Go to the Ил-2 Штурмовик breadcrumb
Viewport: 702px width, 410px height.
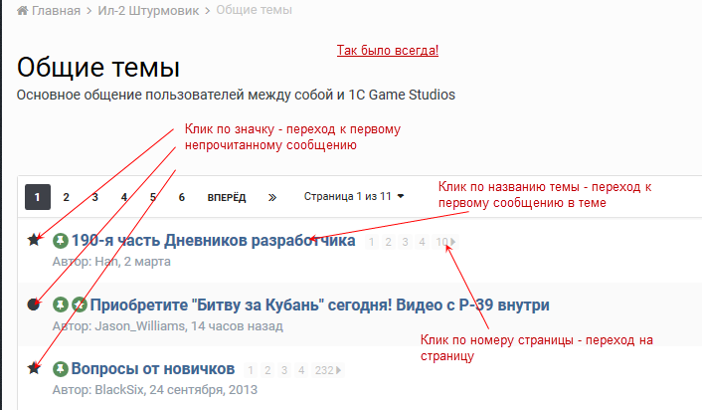click(x=148, y=10)
